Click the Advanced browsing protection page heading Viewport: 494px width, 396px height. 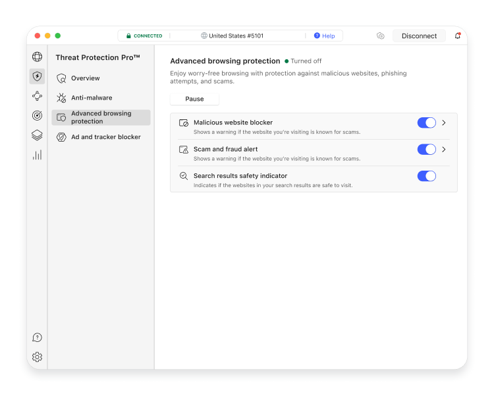pyautogui.click(x=225, y=61)
